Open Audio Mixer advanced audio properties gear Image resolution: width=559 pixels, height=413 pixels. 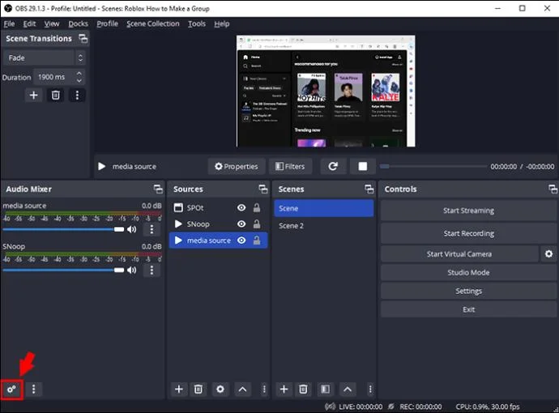(12, 390)
